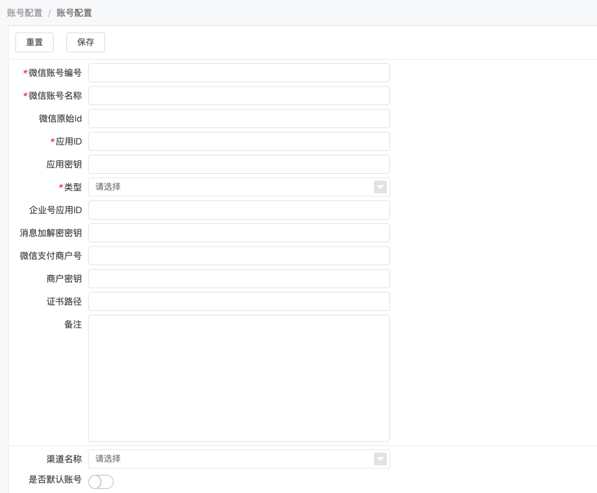Focus the 微信账号名称 input field
The width and height of the screenshot is (597, 493).
pyautogui.click(x=239, y=95)
